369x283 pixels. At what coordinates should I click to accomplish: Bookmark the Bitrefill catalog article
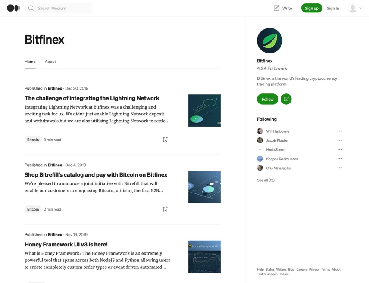click(165, 209)
